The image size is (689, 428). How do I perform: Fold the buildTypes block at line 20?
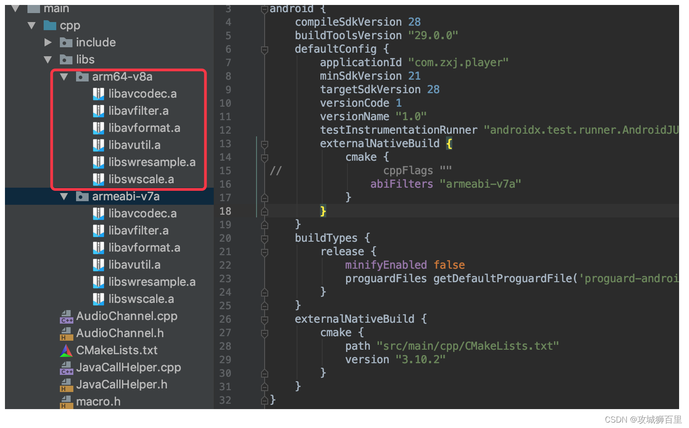pos(265,239)
